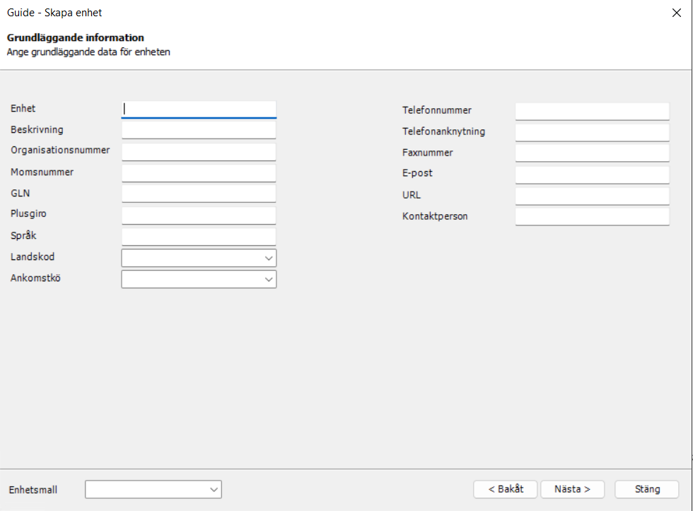This screenshot has height=511, width=693.
Task: Click the Landskod dropdown arrow
Action: point(269,257)
